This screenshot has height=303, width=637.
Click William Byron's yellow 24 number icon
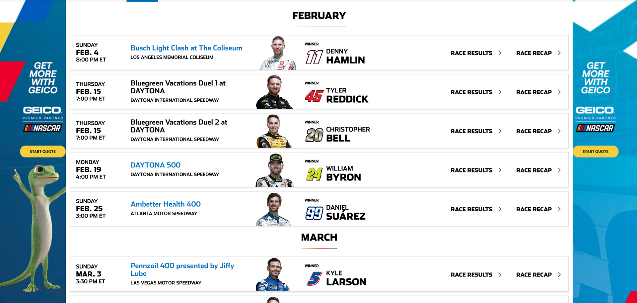pyautogui.click(x=314, y=174)
